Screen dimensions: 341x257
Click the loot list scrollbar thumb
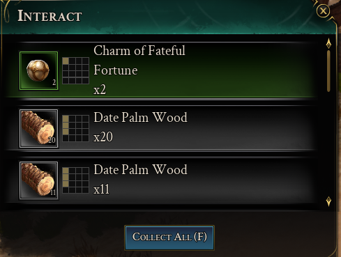(328, 71)
